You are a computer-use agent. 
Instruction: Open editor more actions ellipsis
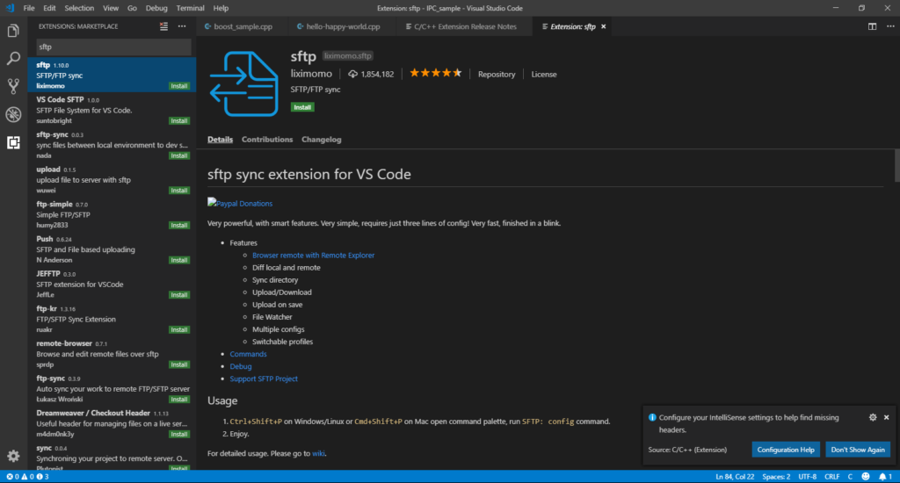click(890, 26)
